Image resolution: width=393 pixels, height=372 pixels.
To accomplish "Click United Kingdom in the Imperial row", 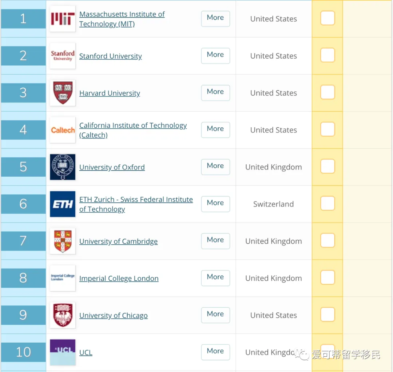I will [x=273, y=278].
